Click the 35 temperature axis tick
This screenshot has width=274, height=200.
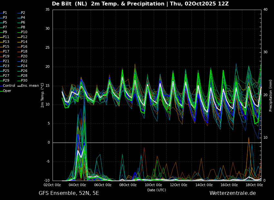(47, 10)
